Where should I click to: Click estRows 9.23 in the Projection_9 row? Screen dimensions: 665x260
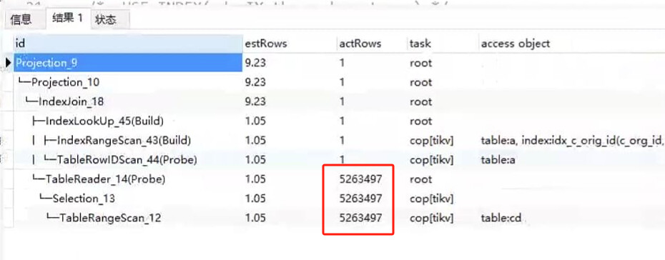pyautogui.click(x=255, y=63)
